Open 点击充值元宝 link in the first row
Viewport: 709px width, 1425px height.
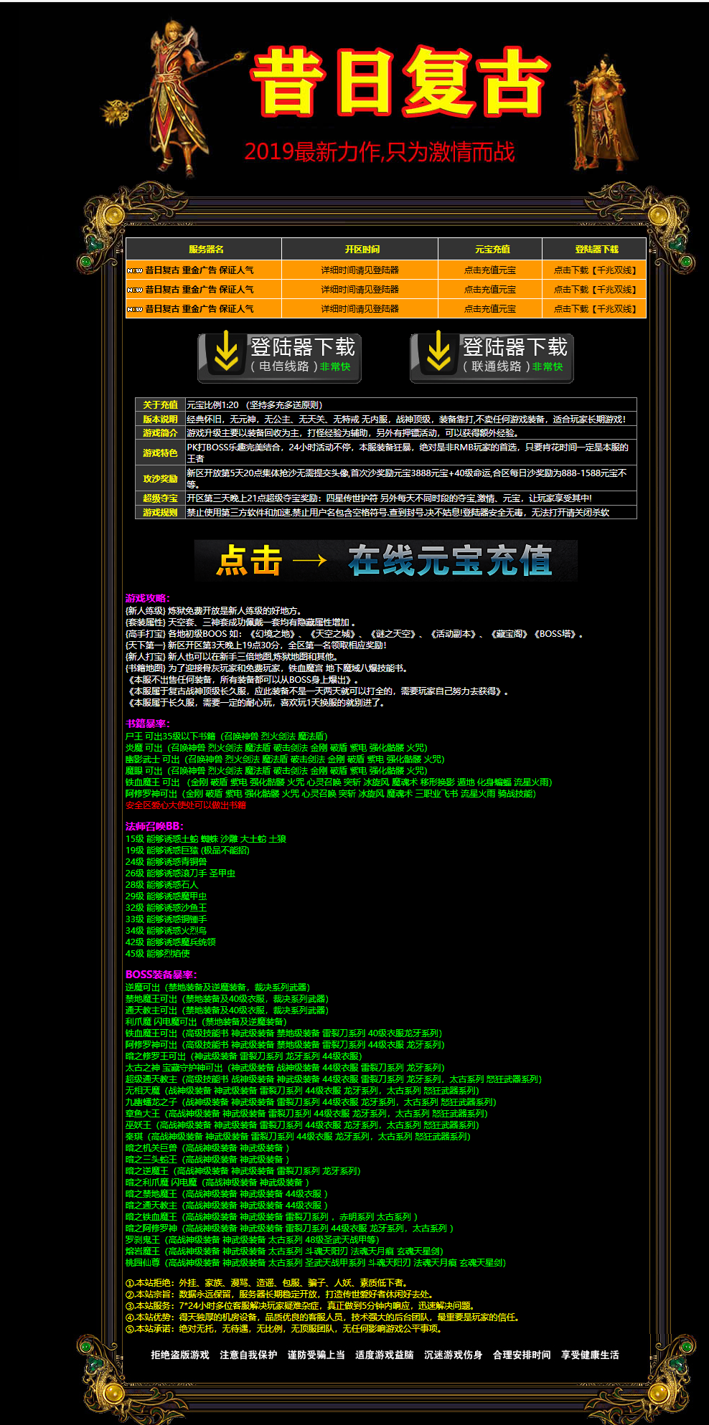coord(489,270)
